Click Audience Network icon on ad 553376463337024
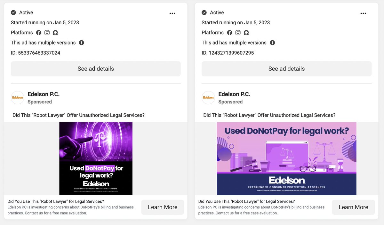 click(x=55, y=33)
